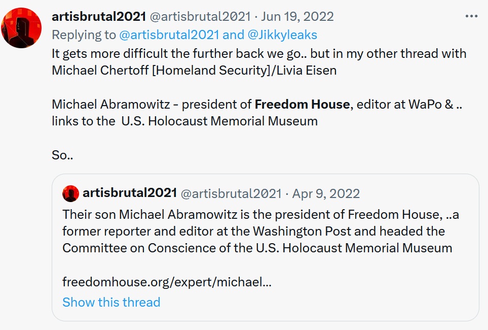Open the tweet's more options menu

(x=471, y=17)
